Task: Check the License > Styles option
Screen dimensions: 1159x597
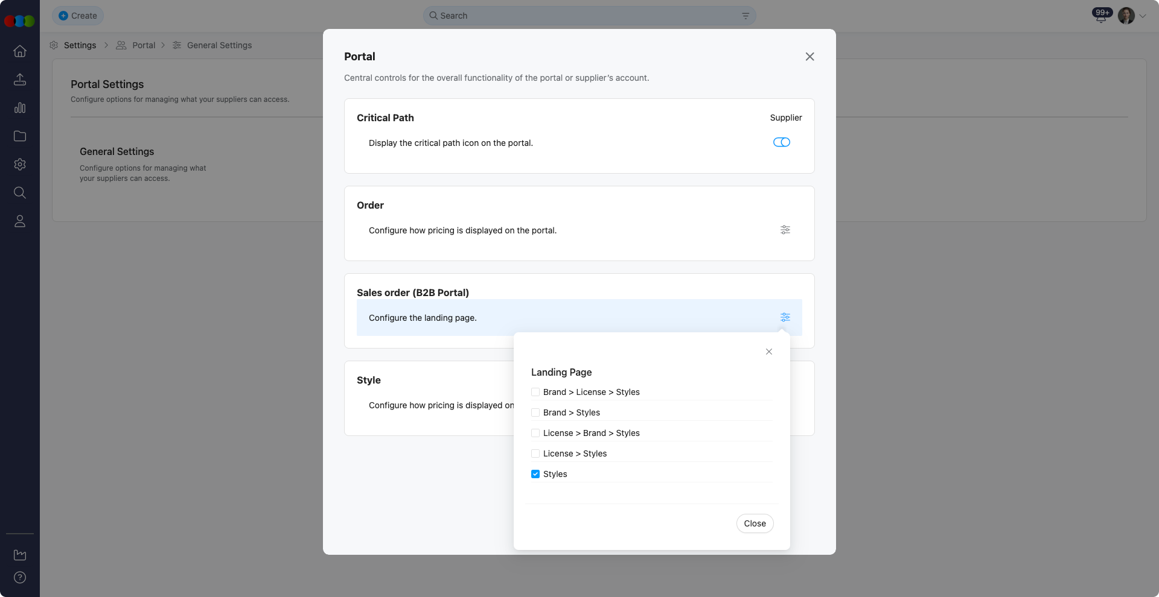Action: click(535, 453)
